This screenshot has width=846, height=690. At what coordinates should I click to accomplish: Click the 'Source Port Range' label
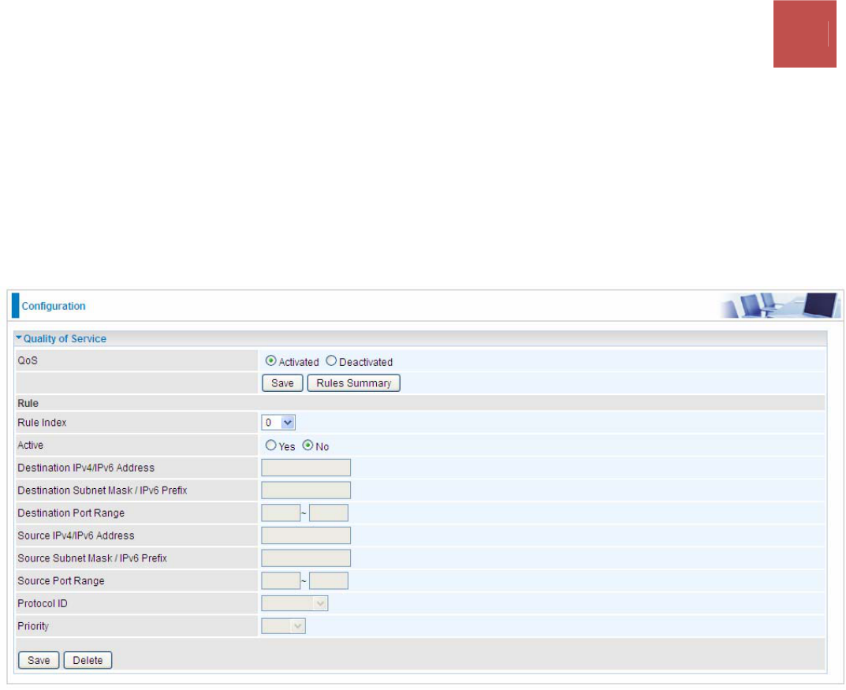(61, 581)
